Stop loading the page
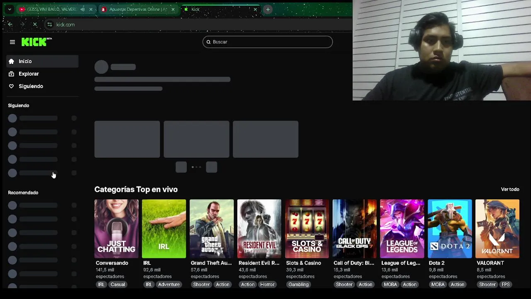531x299 pixels. point(35,25)
